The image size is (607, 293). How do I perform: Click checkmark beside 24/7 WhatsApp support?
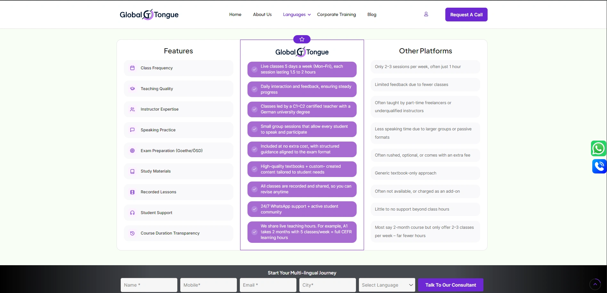click(x=254, y=209)
